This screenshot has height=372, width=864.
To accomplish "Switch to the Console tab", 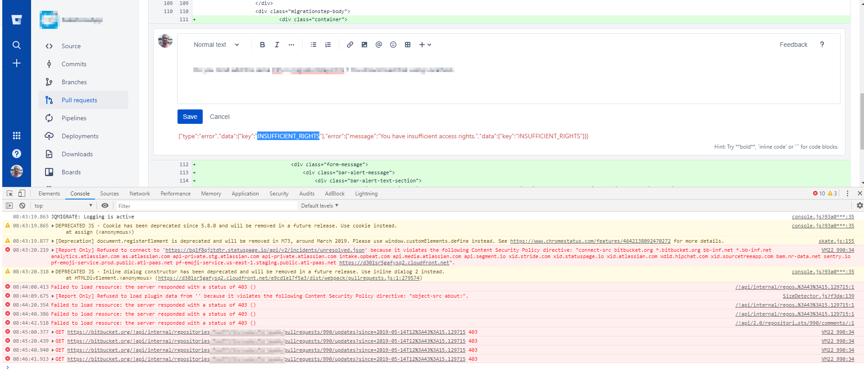I will tap(80, 194).
